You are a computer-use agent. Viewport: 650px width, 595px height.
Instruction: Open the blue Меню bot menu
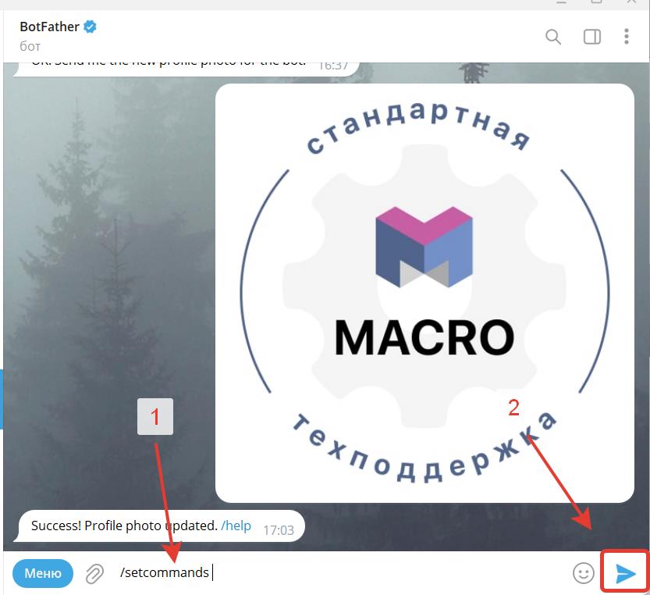tap(43, 573)
